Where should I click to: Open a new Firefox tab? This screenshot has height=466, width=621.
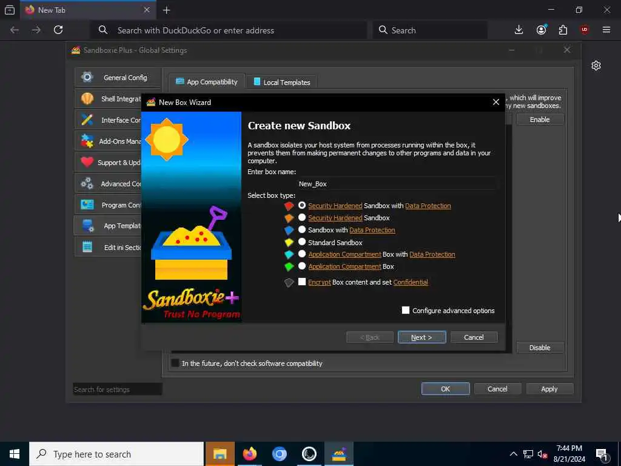pos(166,10)
